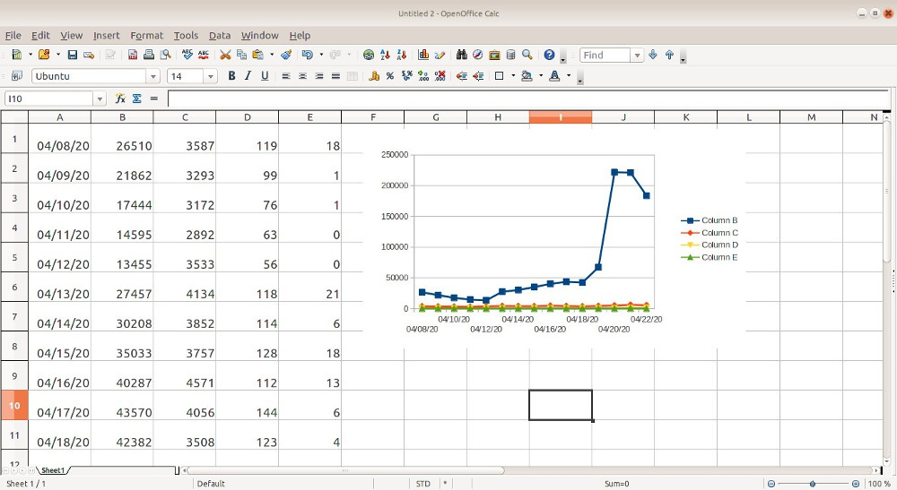Expand the Ubuntu font name dropdown
This screenshot has height=490, width=897.
point(152,77)
